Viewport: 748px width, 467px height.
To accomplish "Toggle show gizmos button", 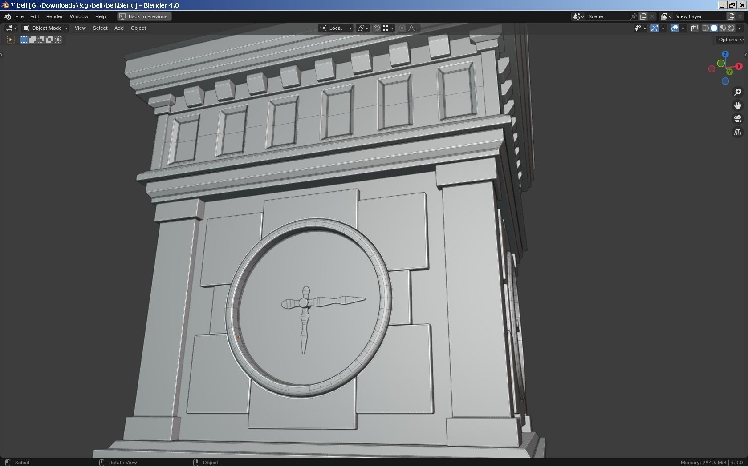I will tap(654, 28).
